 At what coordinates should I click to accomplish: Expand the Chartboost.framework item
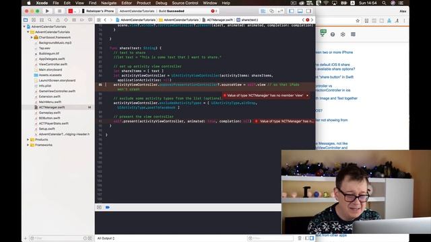pos(32,38)
